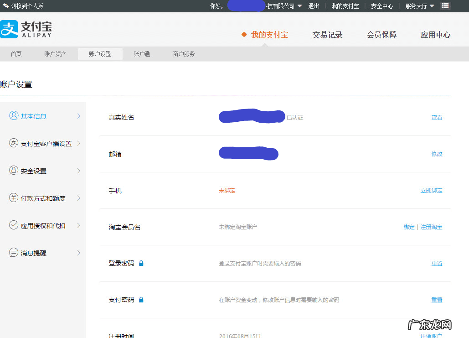Click the 消息提醒 sidebar icon
The height and width of the screenshot is (338, 469).
13,253
